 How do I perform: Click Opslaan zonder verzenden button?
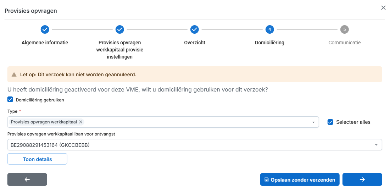300,180
